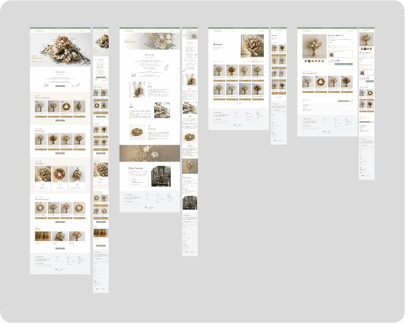The height and width of the screenshot is (323, 405).
Task: Select the Ranking heading on desktop home mockup
Action: coord(40,131)
